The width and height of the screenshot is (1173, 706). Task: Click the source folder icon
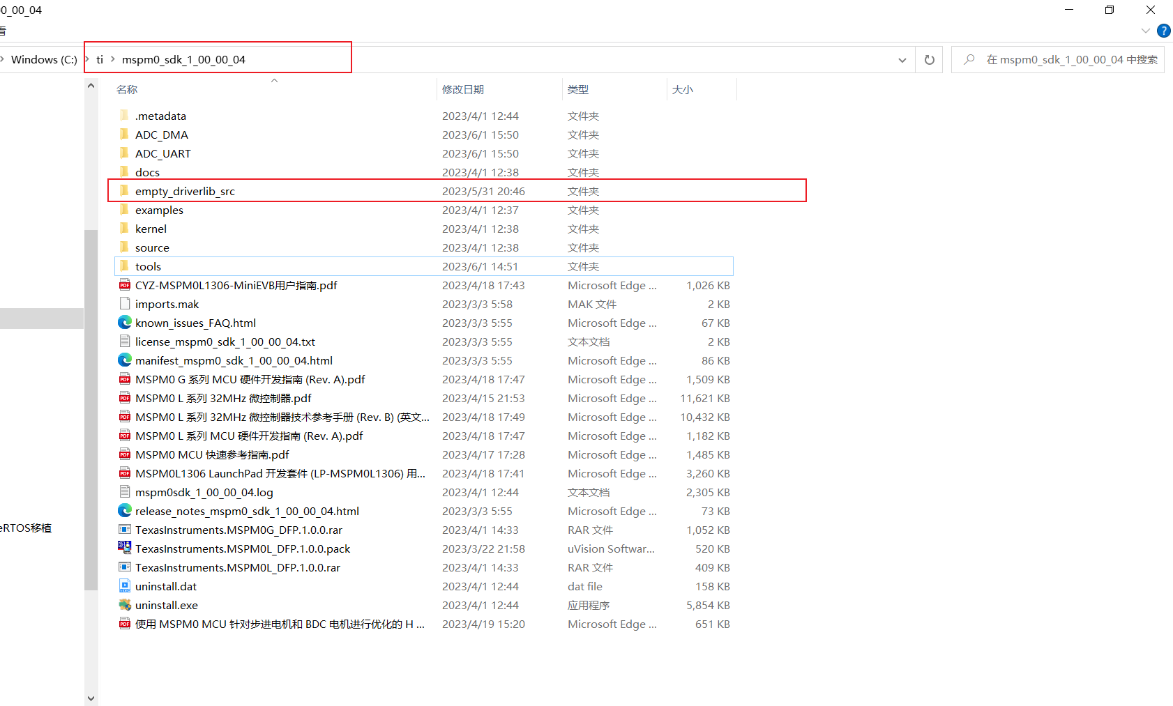point(124,247)
